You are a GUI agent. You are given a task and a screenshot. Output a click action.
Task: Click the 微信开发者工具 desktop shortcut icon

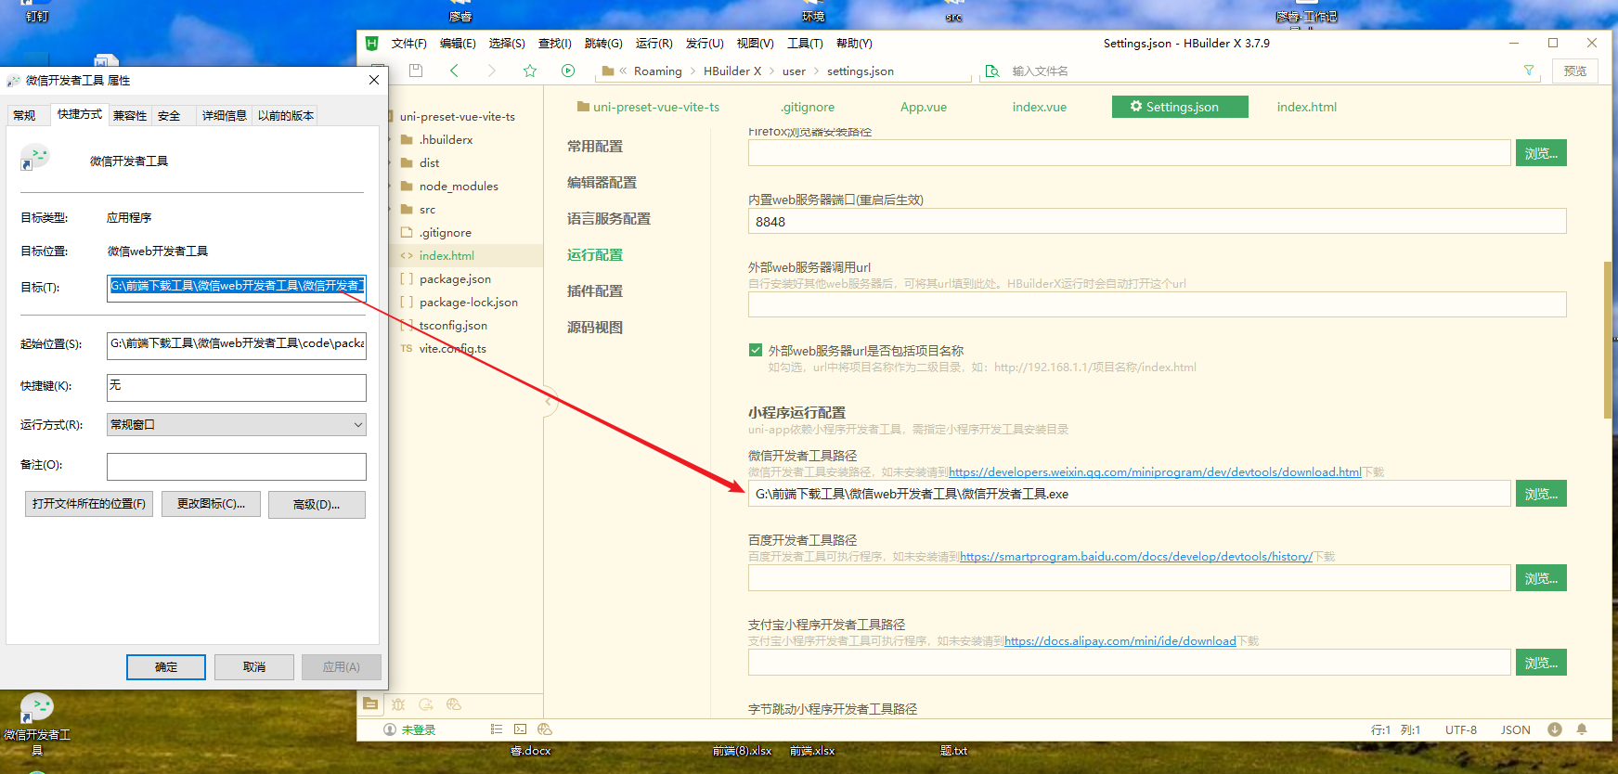[x=36, y=709]
